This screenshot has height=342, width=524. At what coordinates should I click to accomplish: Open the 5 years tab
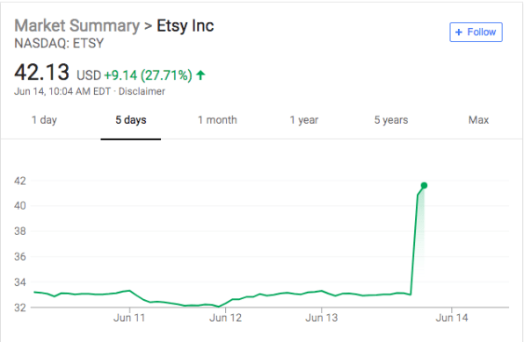391,119
